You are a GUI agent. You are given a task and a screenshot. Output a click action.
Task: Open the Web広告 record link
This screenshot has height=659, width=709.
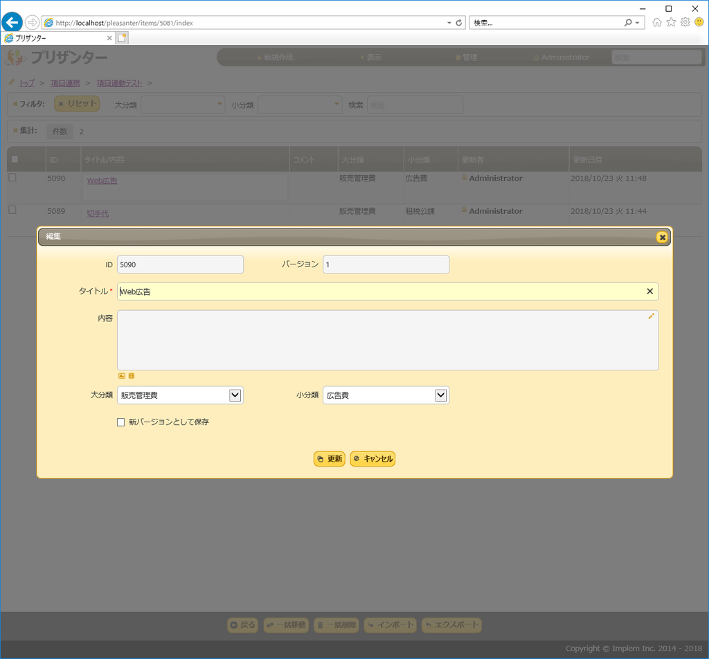point(102,181)
